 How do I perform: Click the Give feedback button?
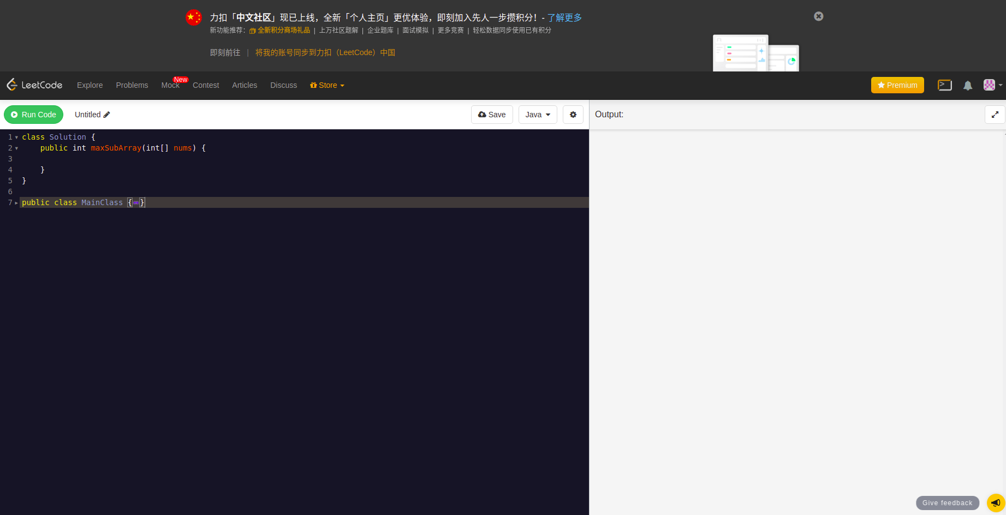(948, 503)
